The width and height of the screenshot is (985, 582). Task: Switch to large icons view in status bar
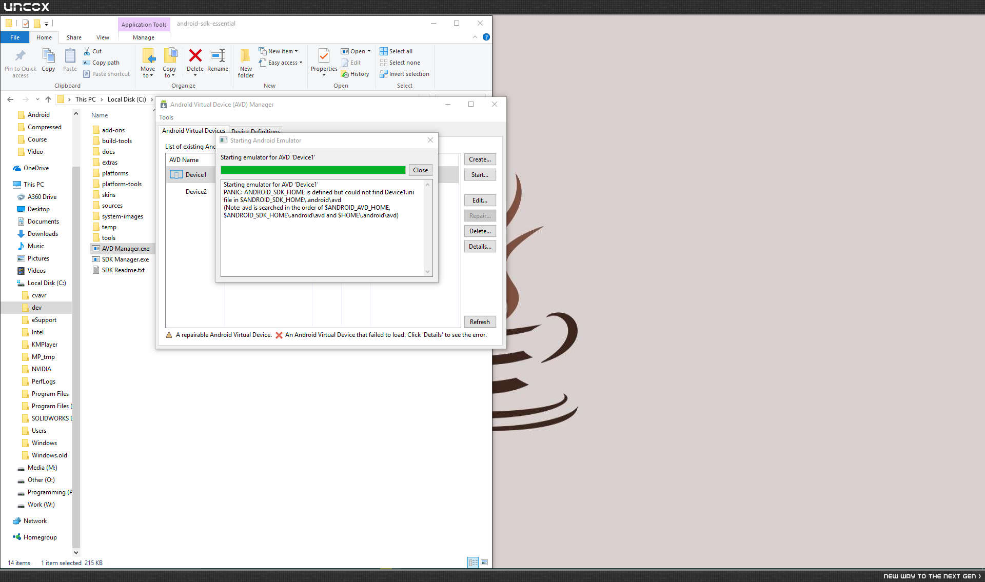pos(484,563)
